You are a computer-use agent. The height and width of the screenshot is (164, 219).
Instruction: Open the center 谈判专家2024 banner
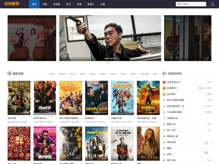pos(110,38)
